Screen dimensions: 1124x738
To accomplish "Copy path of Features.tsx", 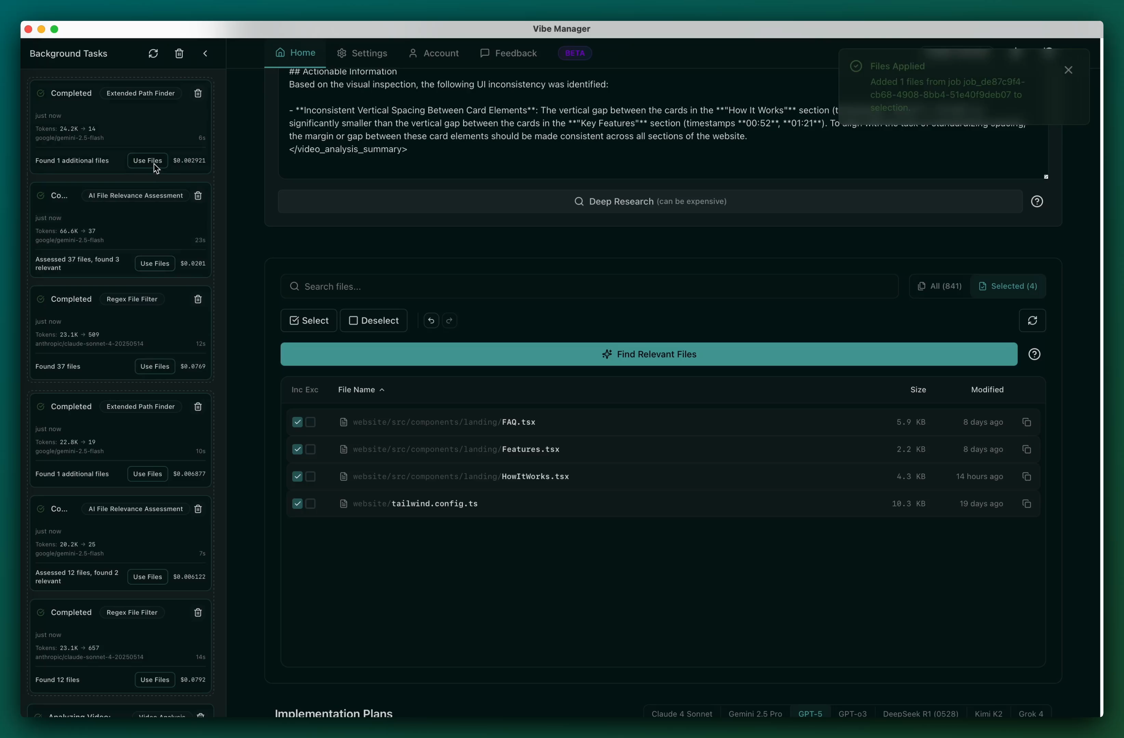I will click(1026, 450).
